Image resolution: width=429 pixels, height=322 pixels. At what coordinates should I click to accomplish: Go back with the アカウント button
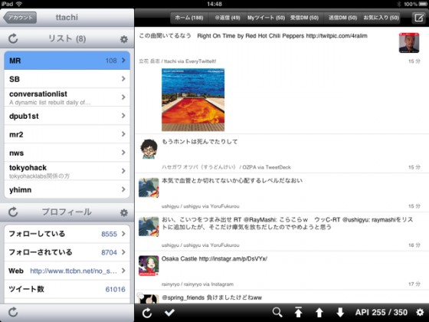20,18
